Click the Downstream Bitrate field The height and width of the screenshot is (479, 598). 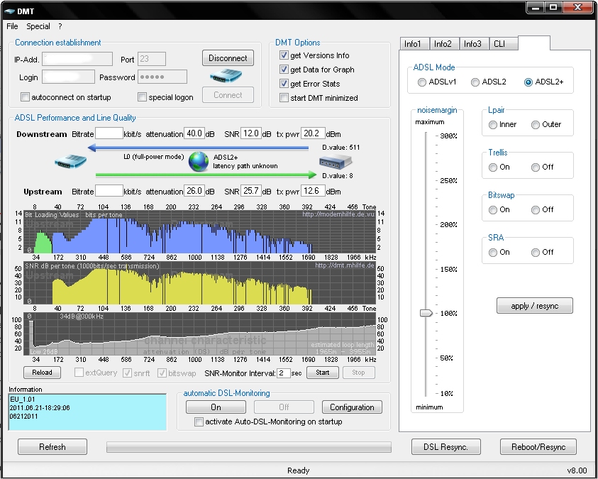pos(109,133)
